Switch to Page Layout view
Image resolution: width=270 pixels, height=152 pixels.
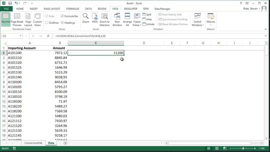coord(28,20)
